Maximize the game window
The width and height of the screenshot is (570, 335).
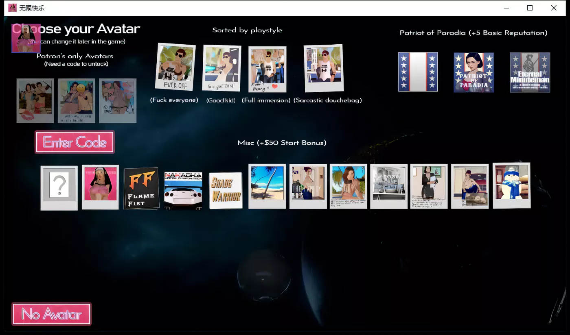tap(530, 8)
